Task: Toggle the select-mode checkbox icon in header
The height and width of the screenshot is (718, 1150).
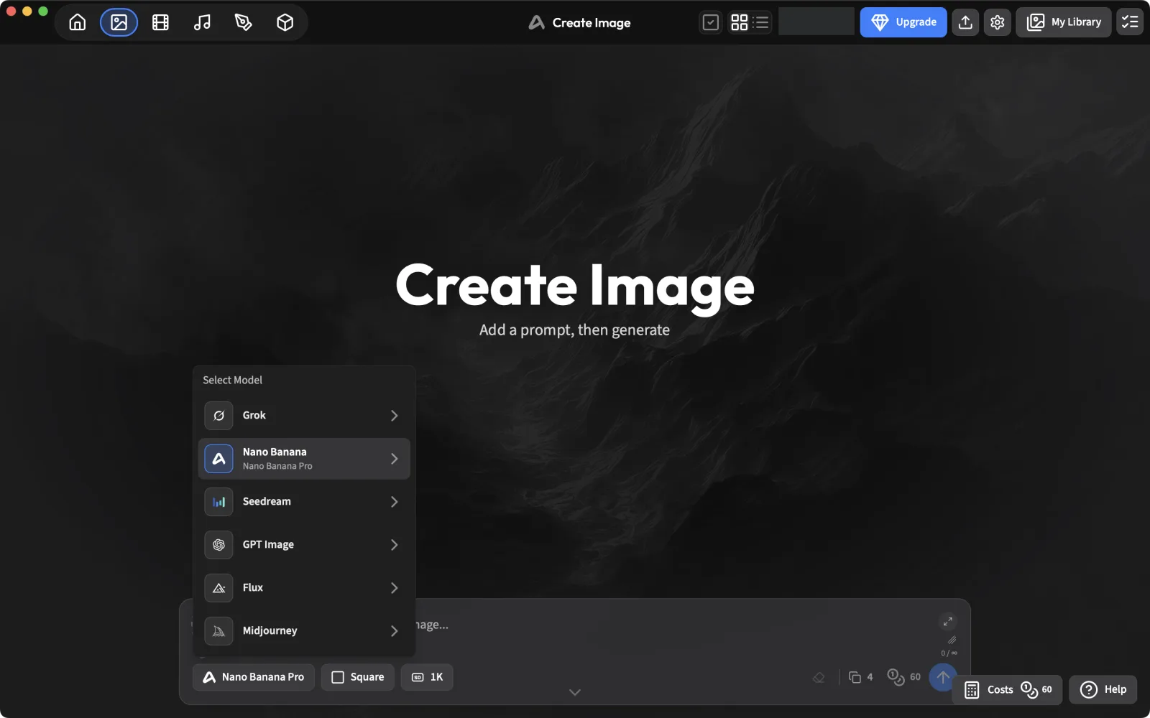Action: (x=710, y=22)
